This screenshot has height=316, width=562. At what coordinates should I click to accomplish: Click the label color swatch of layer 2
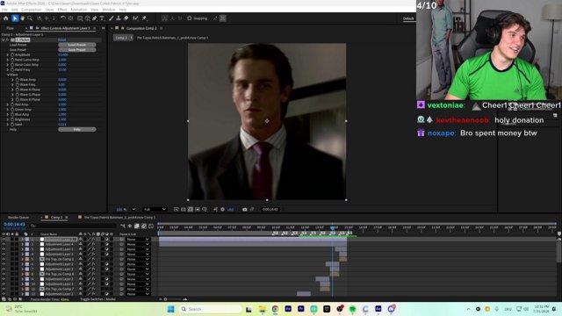27,244
